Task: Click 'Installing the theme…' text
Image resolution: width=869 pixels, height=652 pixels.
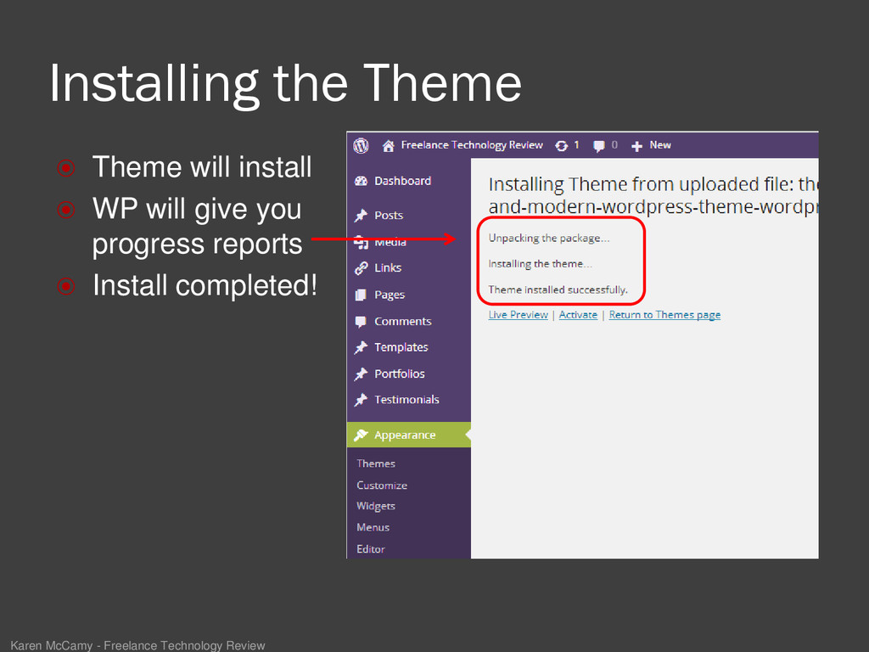Action: (540, 264)
